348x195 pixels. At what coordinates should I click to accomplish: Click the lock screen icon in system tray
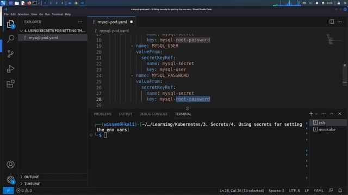point(339,3)
